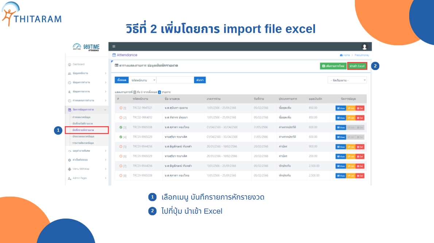The height and width of the screenshot is (243, 434).
Task: Click the 989TIME Attendance logo
Action: coord(86,47)
